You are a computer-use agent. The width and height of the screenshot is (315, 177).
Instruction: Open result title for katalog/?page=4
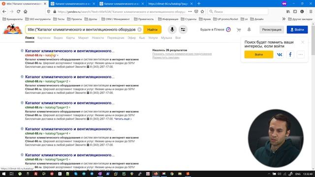(70, 129)
